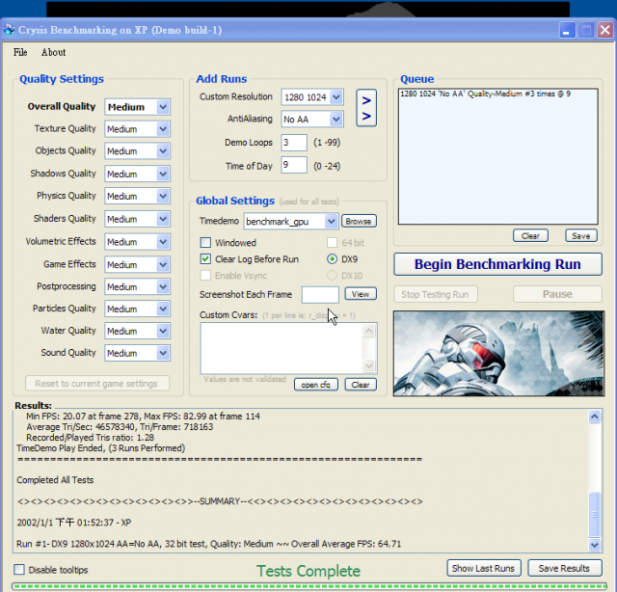Click inside the Custom Cvars text area

[x=282, y=348]
